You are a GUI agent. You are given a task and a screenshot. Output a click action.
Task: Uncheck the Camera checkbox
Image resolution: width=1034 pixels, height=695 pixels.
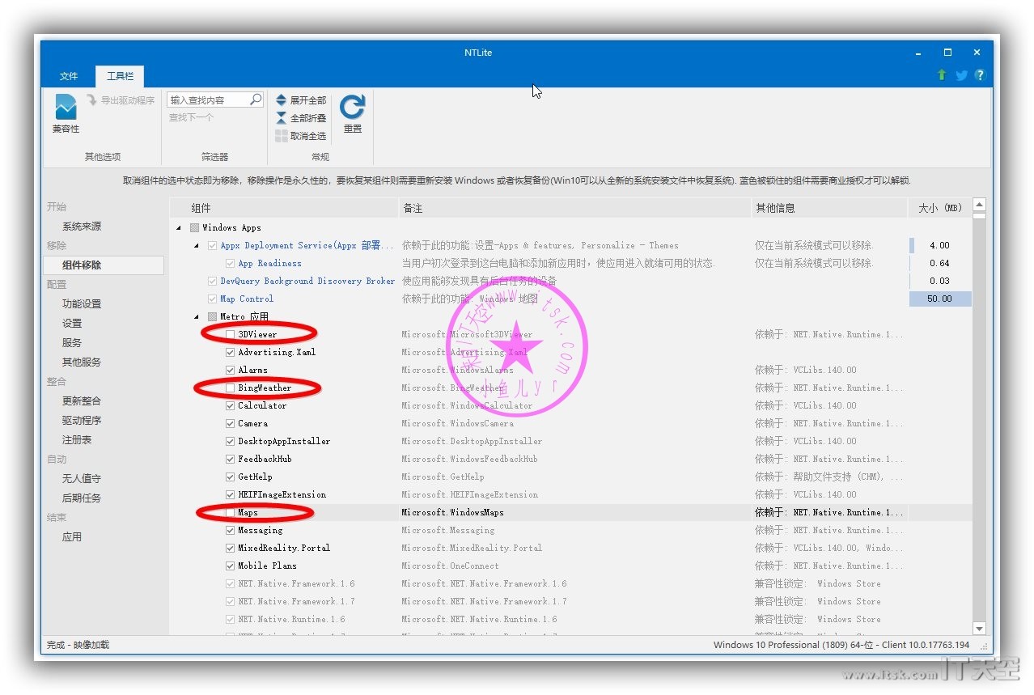click(x=231, y=423)
